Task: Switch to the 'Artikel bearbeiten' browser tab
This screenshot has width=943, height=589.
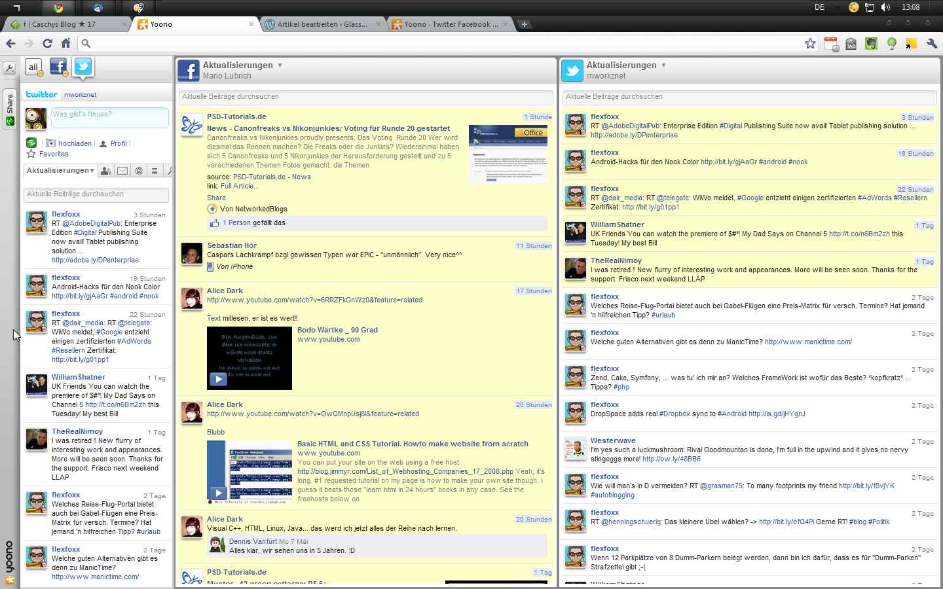Action: pyautogui.click(x=321, y=24)
